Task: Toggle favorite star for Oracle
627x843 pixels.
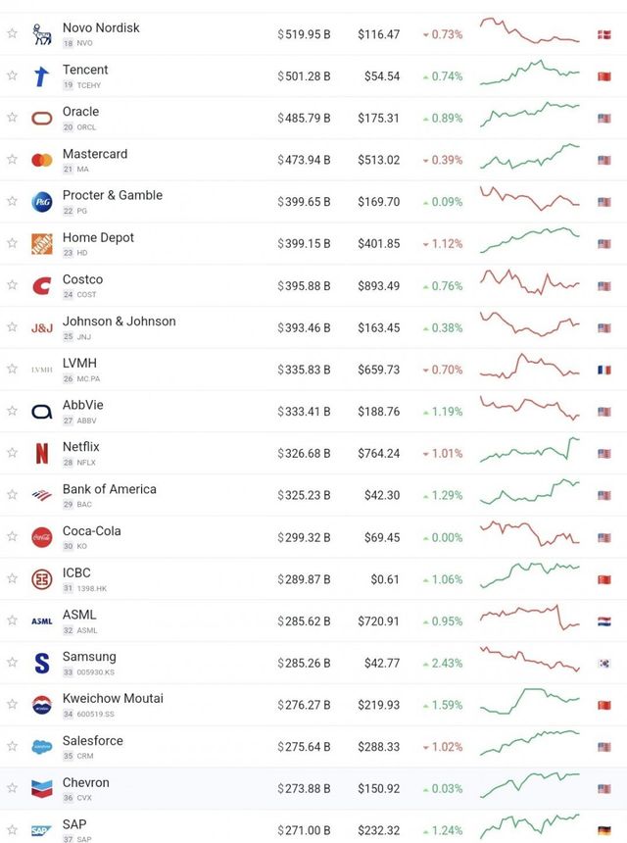Action: click(12, 118)
